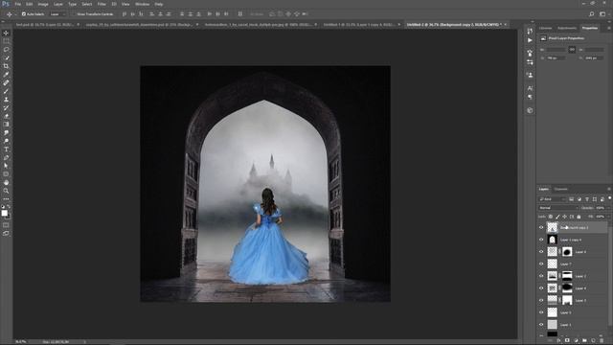Select the Rectangular Marquee tool
Image resolution: width=613 pixels, height=345 pixels.
point(6,41)
